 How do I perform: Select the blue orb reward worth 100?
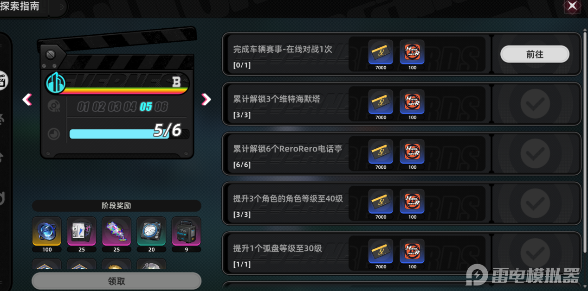pyautogui.click(x=47, y=231)
